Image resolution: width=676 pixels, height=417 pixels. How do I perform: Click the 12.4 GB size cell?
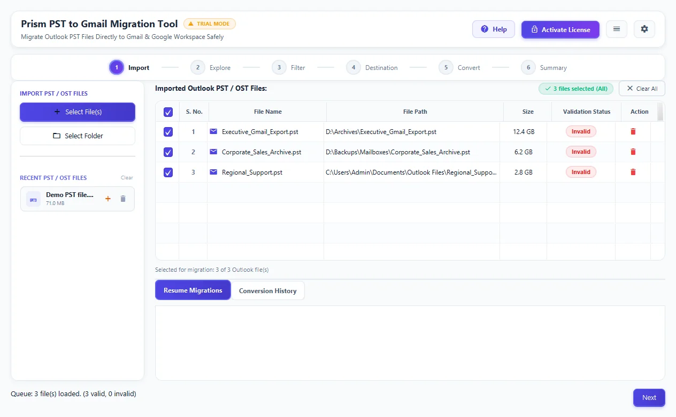(x=523, y=132)
